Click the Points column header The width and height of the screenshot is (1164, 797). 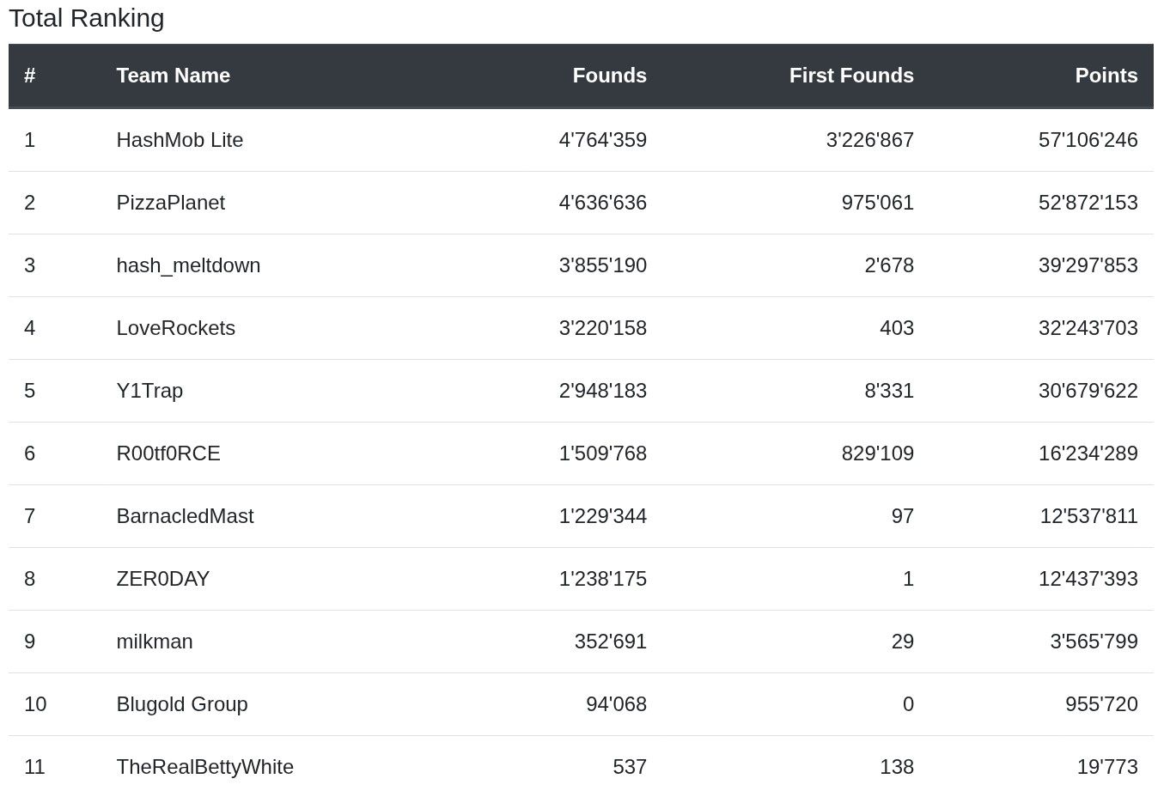point(1106,76)
